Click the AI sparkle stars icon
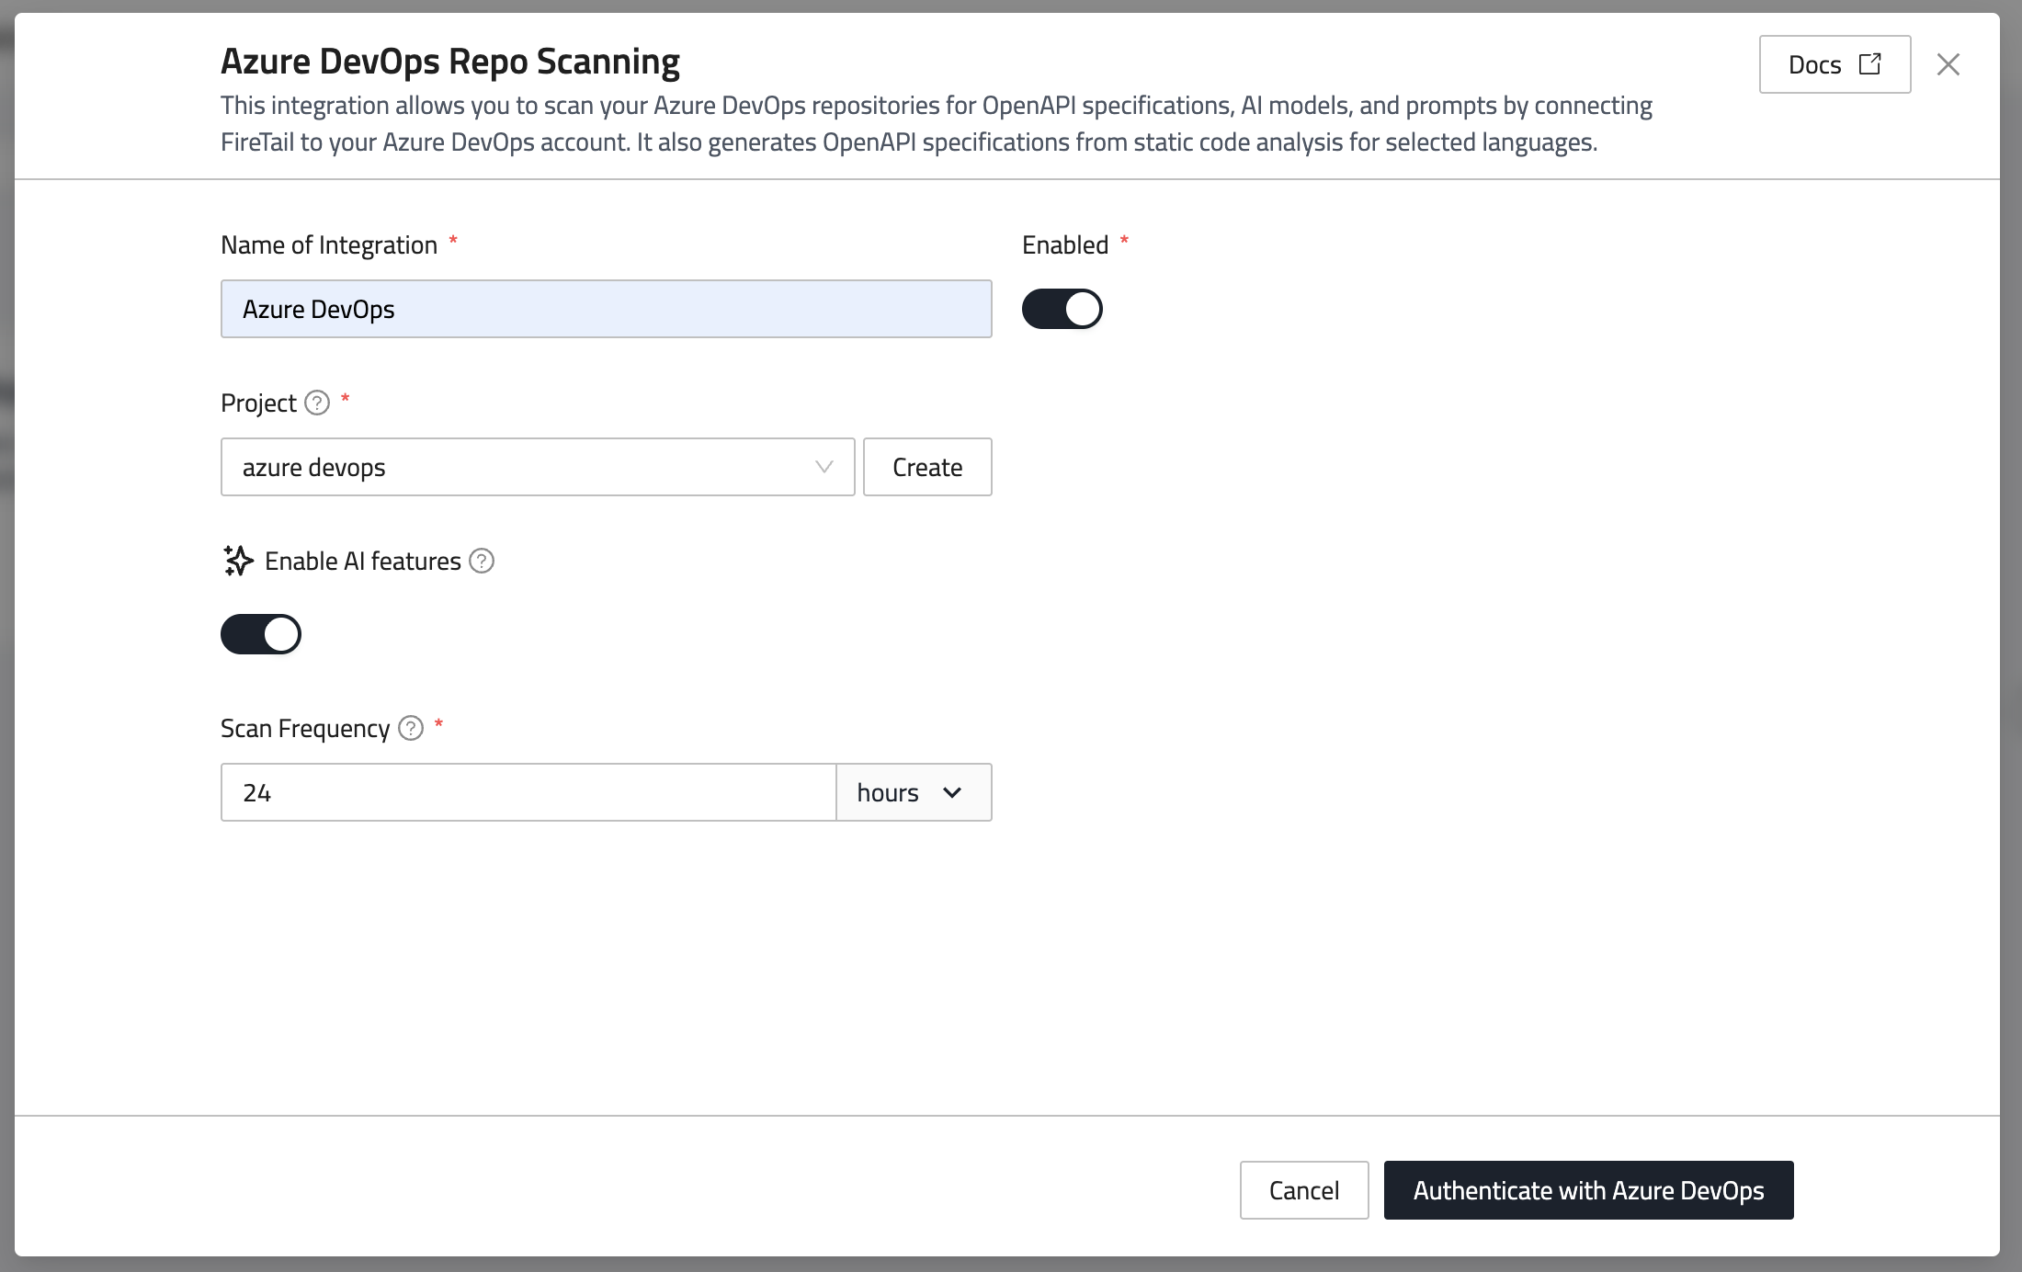Viewport: 2022px width, 1272px height. pos(238,561)
